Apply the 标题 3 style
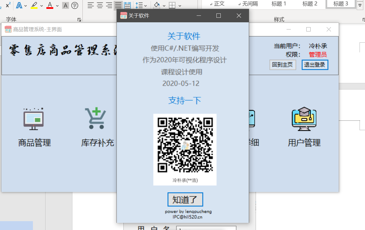365x230 pixels. coord(341,4)
